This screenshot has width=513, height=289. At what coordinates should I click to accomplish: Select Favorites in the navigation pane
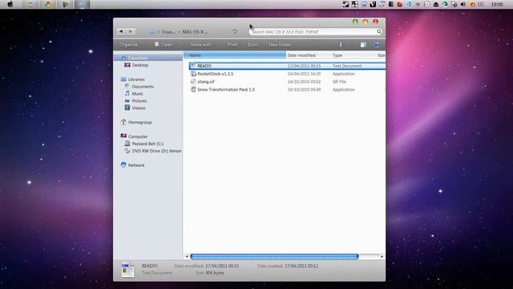[x=138, y=58]
